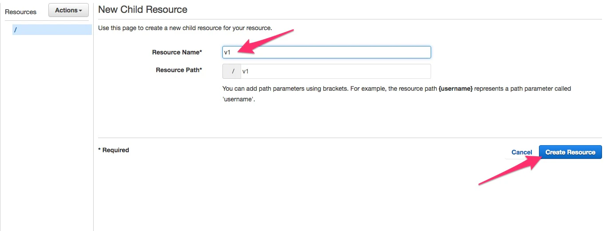This screenshot has height=231, width=610.
Task: Click the "* Required" footnote
Action: pyautogui.click(x=114, y=150)
